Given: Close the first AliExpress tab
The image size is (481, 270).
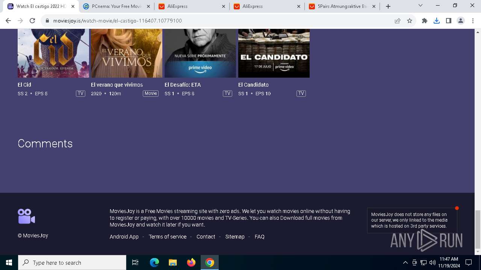Looking at the screenshot, I should pos(224,6).
